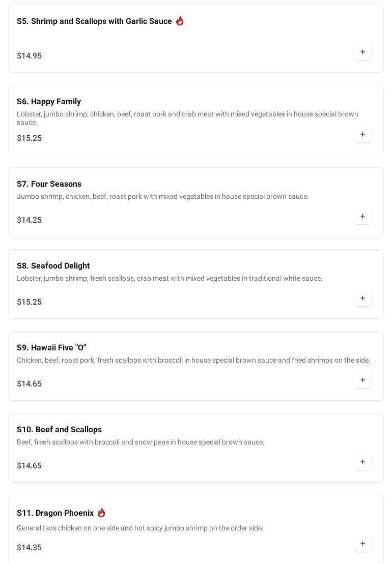Viewport: 392px width, 564px height.
Task: Open S8. Seafood Delight details
Action: tap(53, 266)
